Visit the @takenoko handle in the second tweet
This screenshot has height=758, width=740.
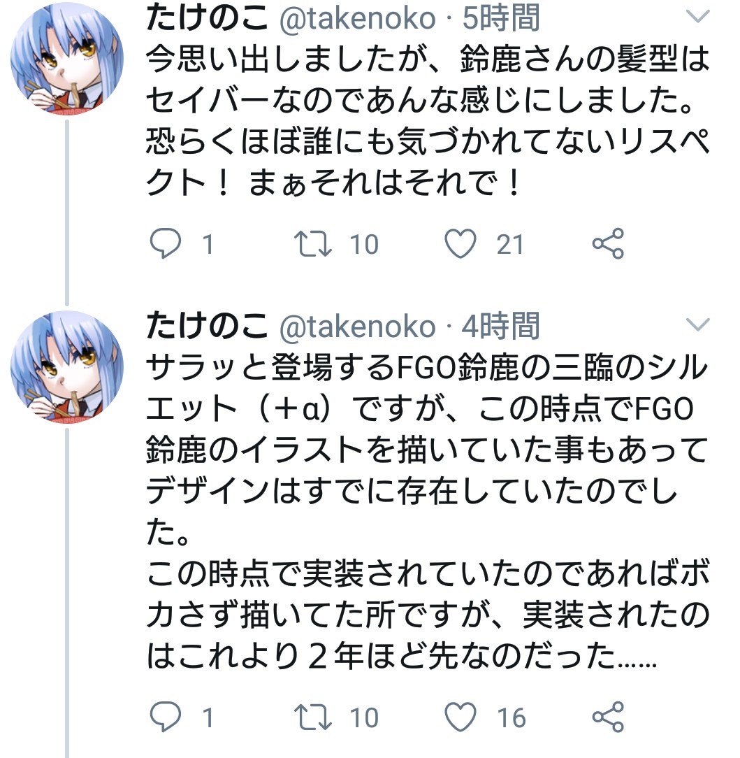click(357, 326)
